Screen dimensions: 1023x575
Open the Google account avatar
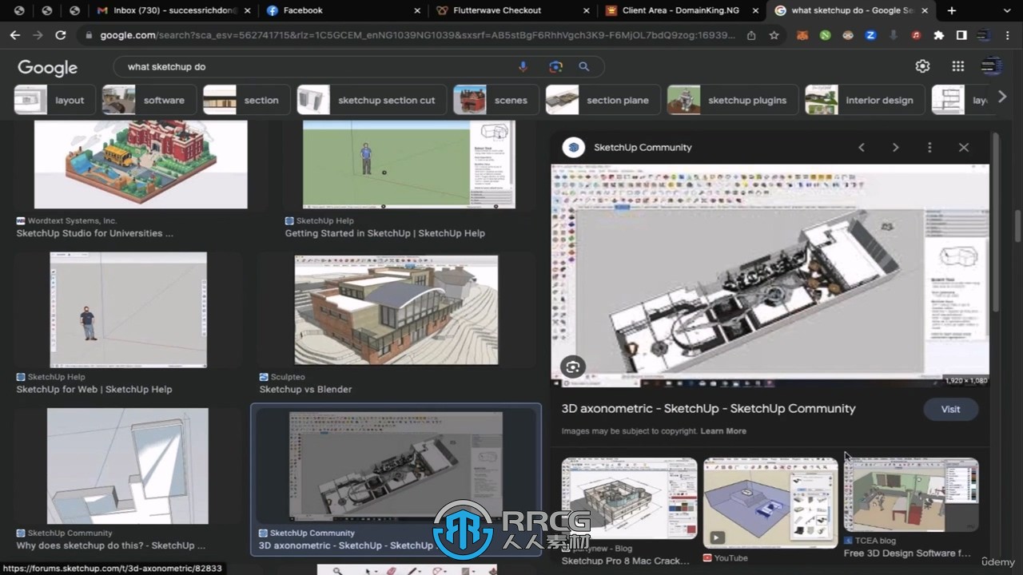pos(992,66)
